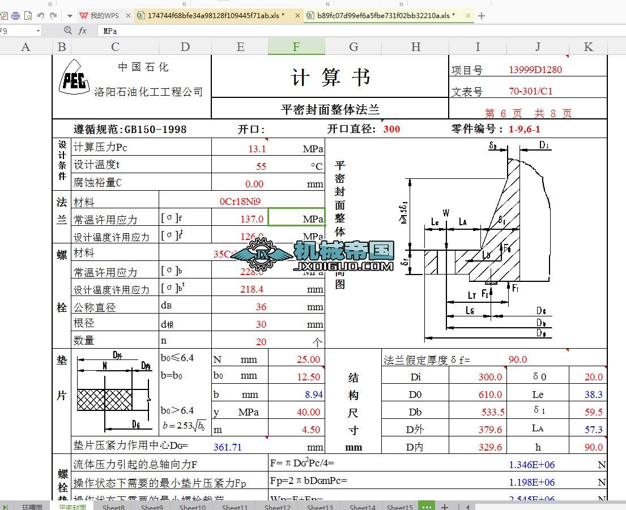Close the 174744f68bfe34a98128f109445f71ab.xls tab
This screenshot has height=510, width=626.
[298, 15]
